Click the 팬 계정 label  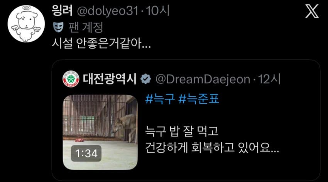click(x=86, y=27)
